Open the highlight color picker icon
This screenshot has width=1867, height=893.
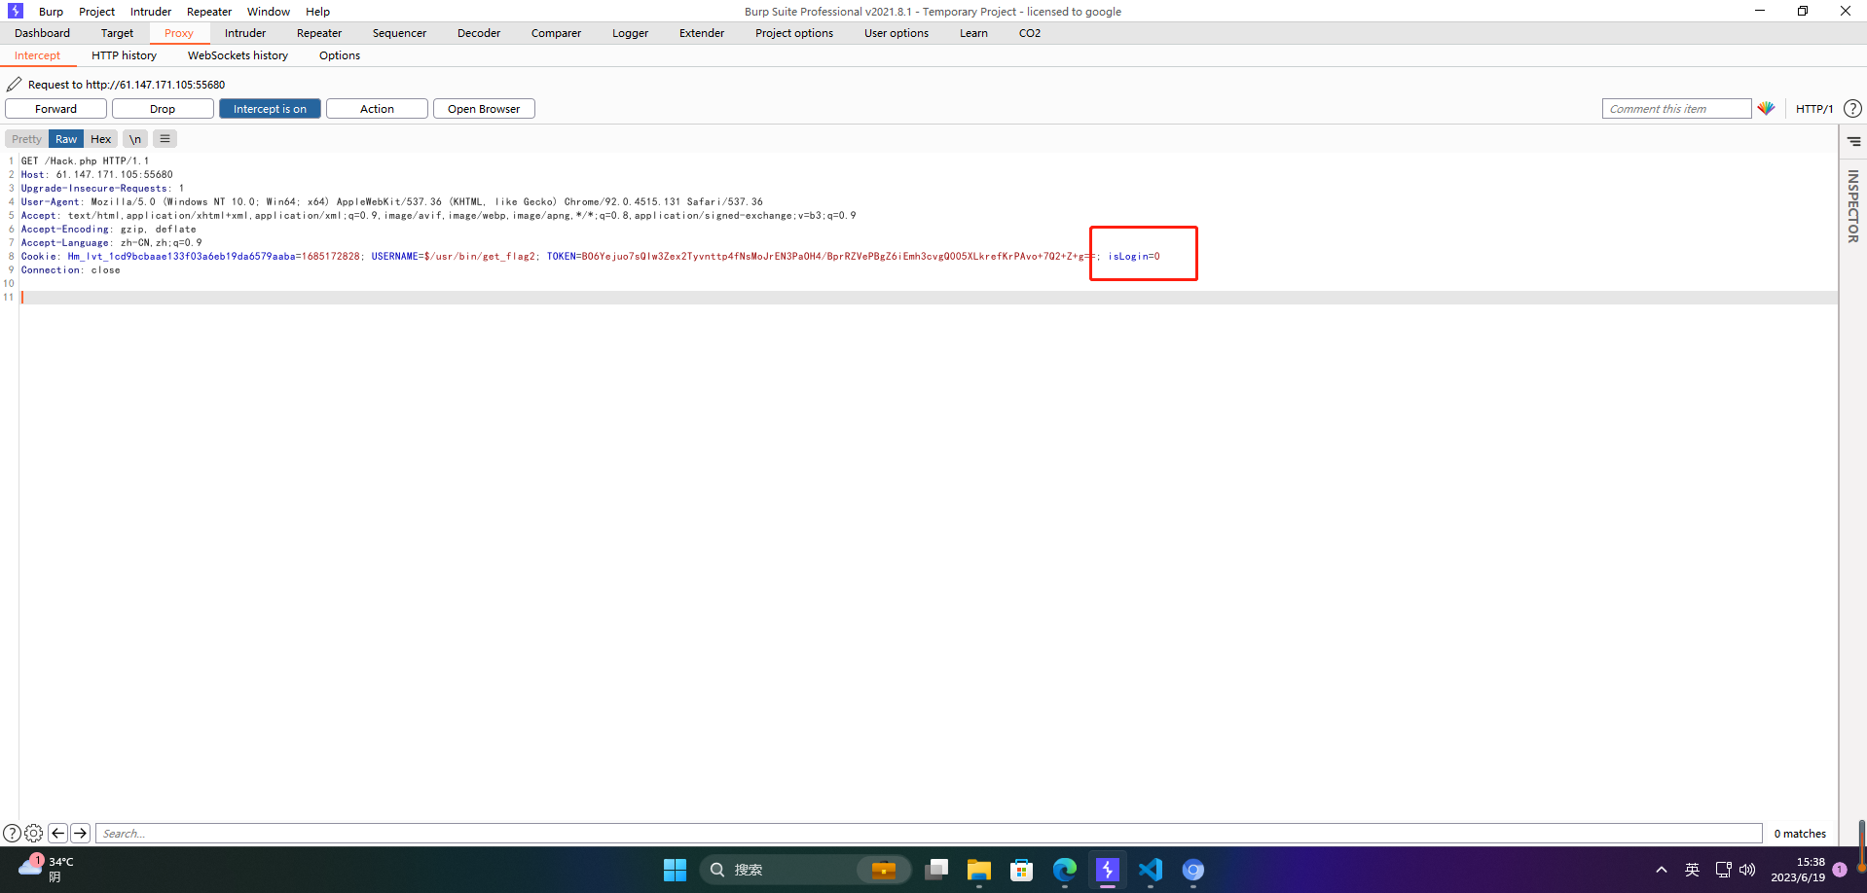tap(1766, 108)
